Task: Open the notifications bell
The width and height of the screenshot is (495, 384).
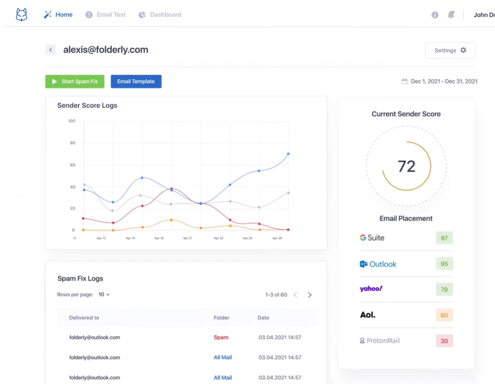Action: click(x=451, y=15)
